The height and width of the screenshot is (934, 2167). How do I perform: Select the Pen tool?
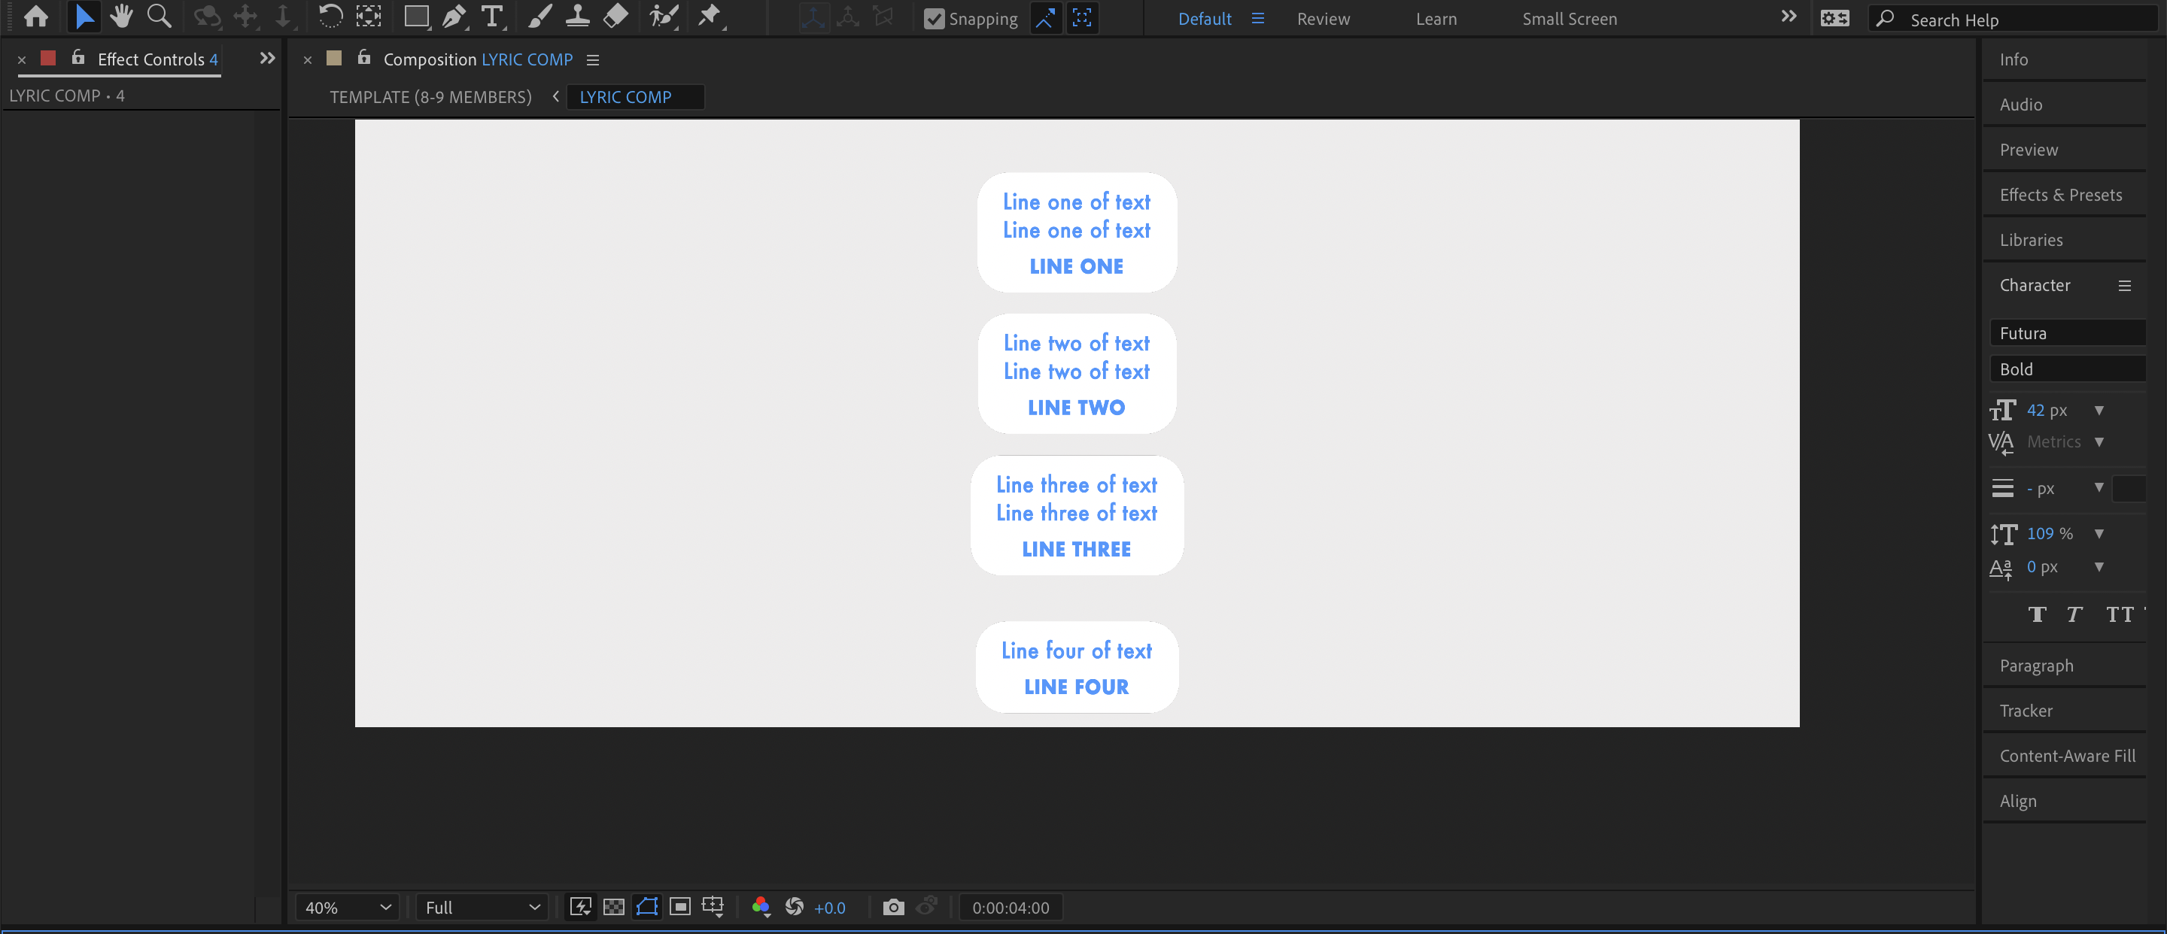point(454,16)
